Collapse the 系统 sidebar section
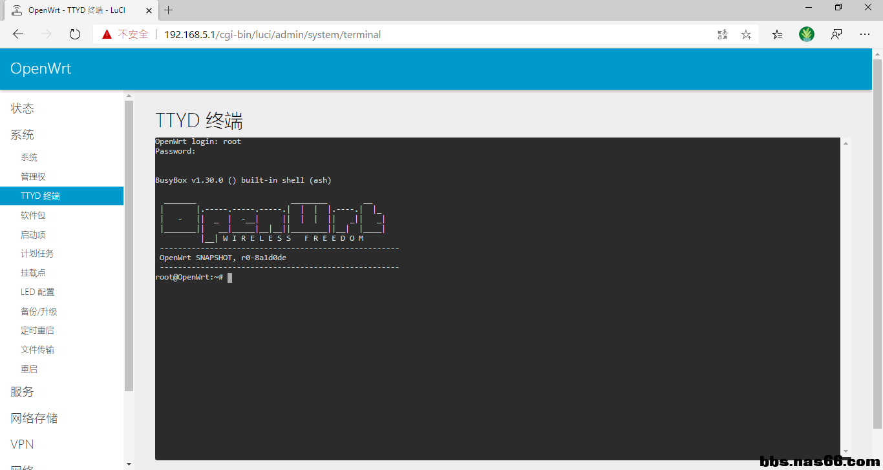The width and height of the screenshot is (883, 470). (x=23, y=135)
